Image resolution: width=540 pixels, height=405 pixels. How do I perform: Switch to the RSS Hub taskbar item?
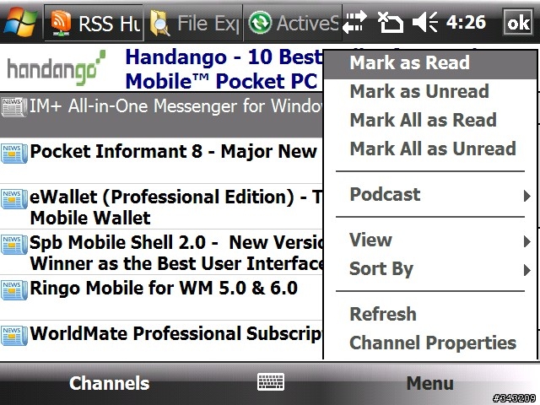pos(94,23)
